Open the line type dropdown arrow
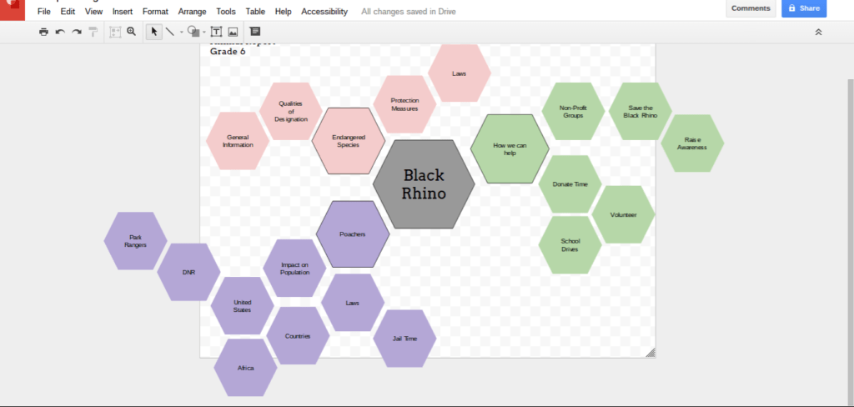Image resolution: width=854 pixels, height=407 pixels. (x=181, y=33)
